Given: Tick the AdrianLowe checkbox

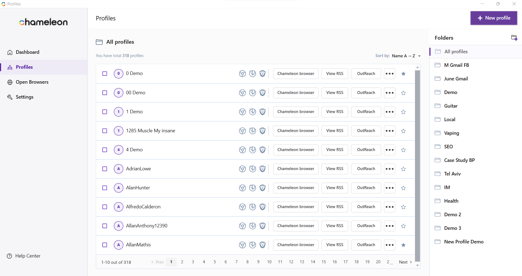Looking at the screenshot, I should click(105, 169).
